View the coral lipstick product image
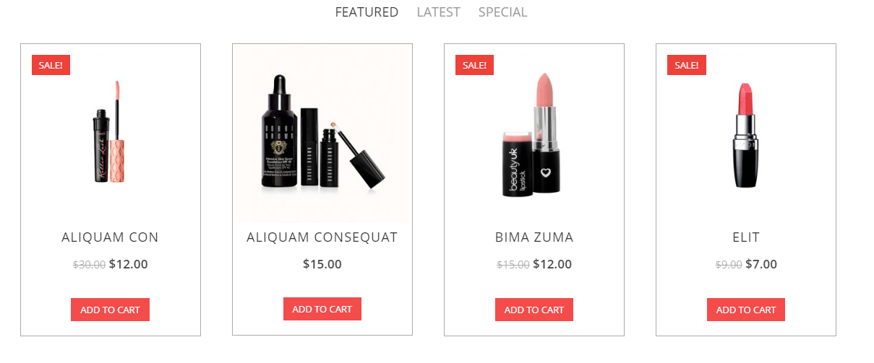Screen dimensions: 874x363 (746, 134)
